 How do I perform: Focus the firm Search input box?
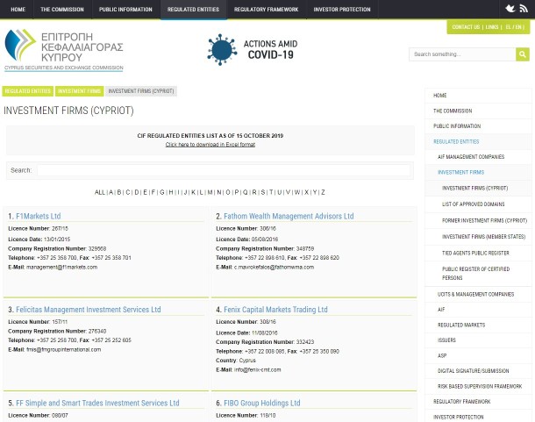(x=224, y=170)
